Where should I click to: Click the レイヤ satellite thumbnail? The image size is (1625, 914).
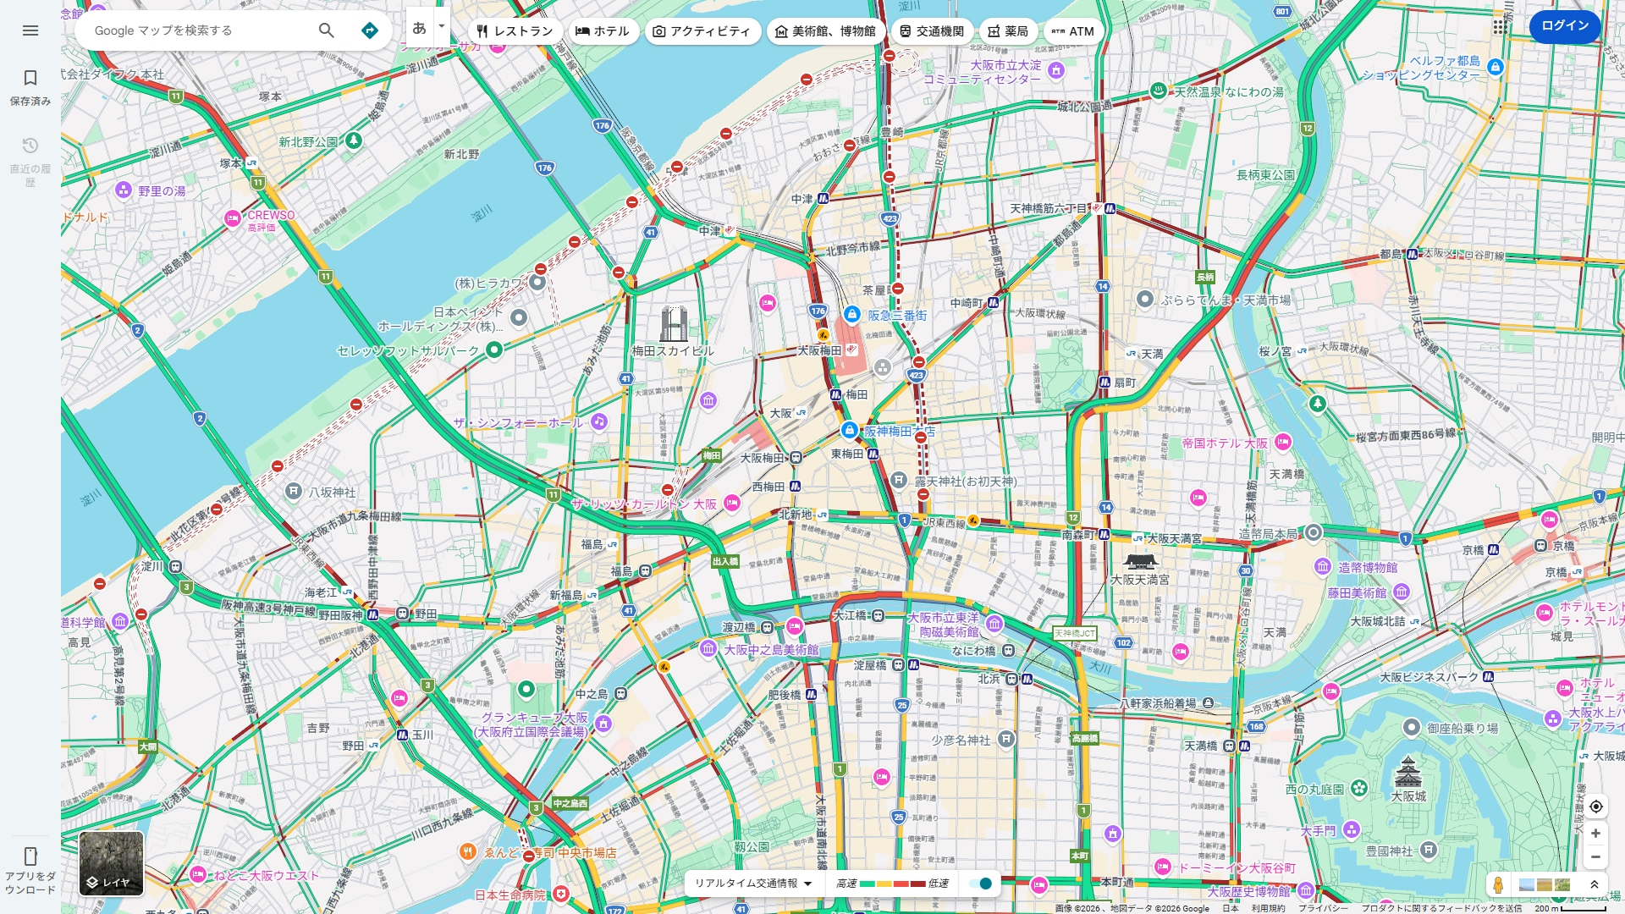(x=112, y=863)
